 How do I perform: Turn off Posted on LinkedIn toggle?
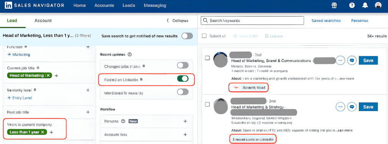183,79
